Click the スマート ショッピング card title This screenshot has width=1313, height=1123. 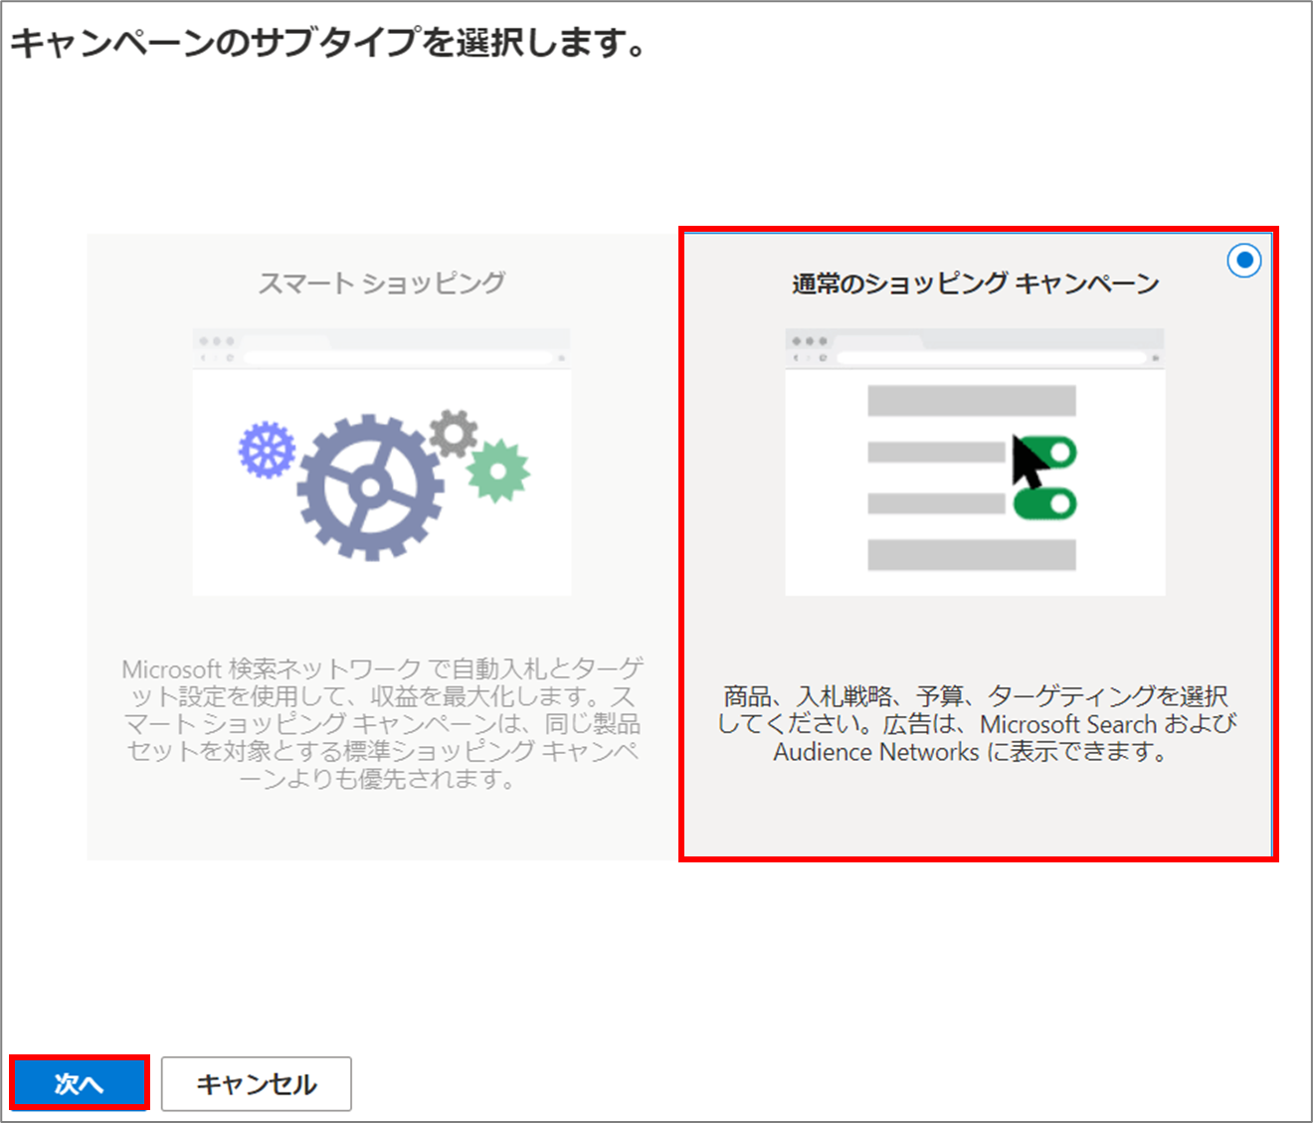click(x=382, y=283)
